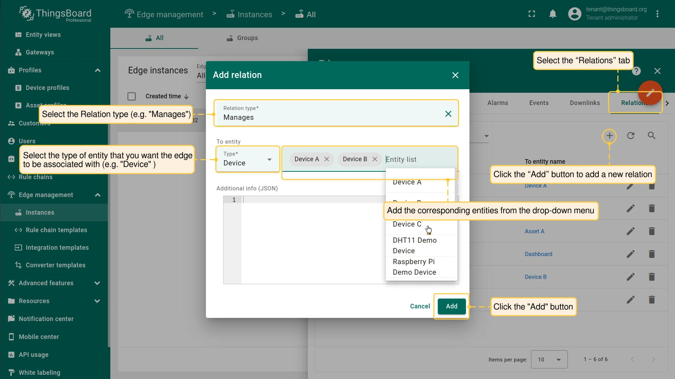This screenshot has width=675, height=379.
Task: Edit the Dashboard relation row
Action: (630, 254)
